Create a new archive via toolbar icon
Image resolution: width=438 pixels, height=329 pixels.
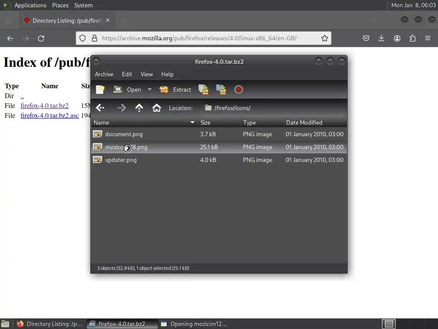pyautogui.click(x=100, y=90)
